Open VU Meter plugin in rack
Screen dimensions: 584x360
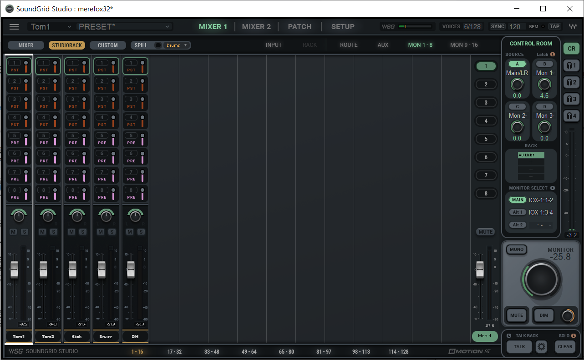(531, 155)
